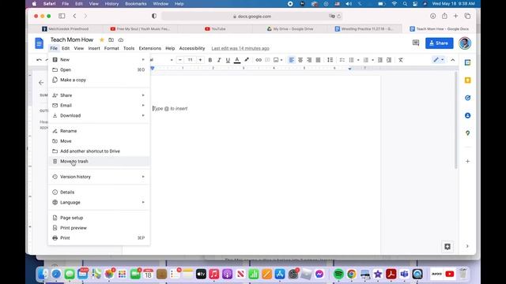Expand the Share submenu
This screenshot has width=506, height=284.
99,95
